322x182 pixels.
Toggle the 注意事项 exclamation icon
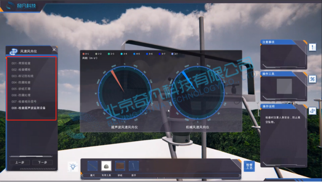(312, 47)
